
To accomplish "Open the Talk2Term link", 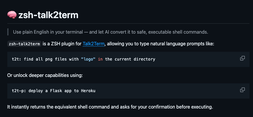I will click(x=94, y=44).
